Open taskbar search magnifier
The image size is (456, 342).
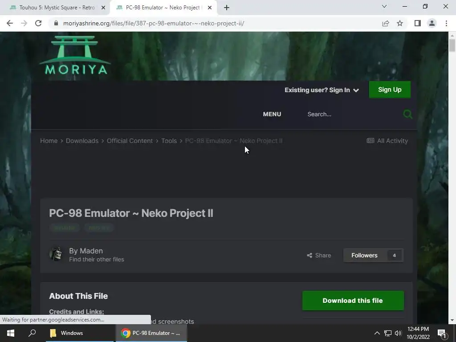click(32, 333)
